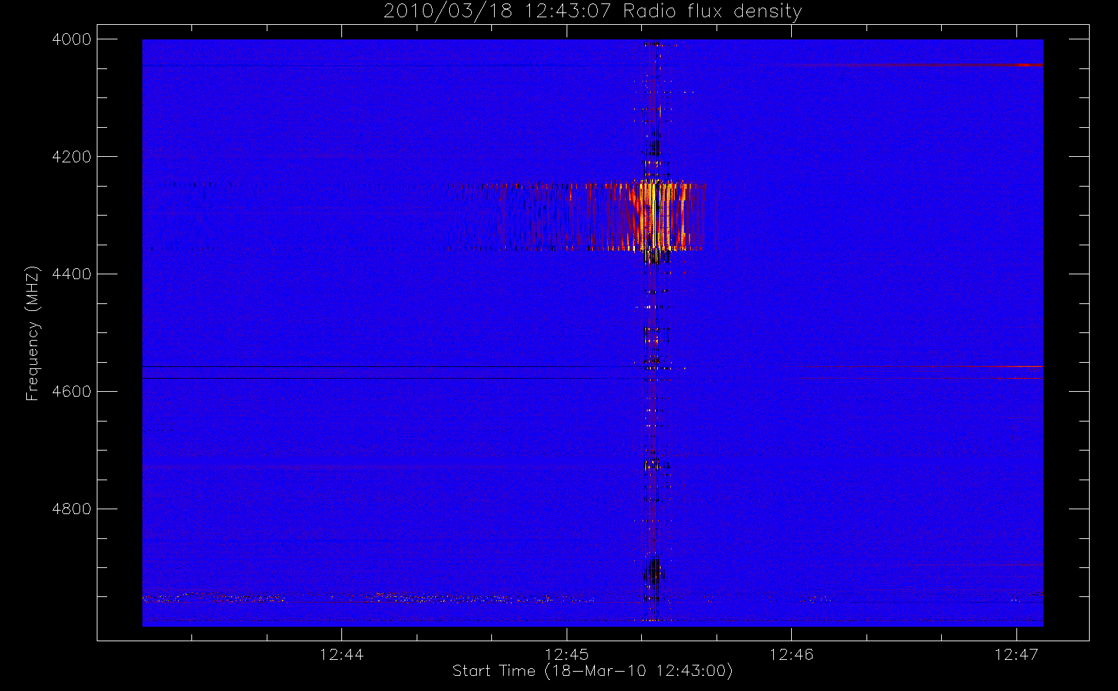Click the 12:45 time axis label
This screenshot has width=1118, height=691.
(567, 654)
